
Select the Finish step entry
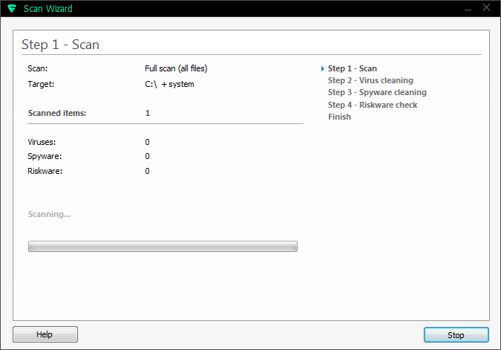[339, 117]
